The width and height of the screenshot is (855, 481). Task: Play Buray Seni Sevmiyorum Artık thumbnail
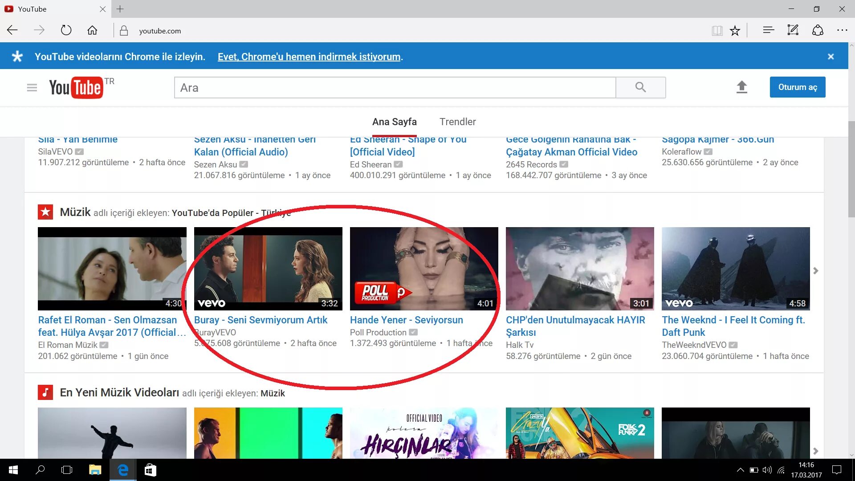click(268, 269)
